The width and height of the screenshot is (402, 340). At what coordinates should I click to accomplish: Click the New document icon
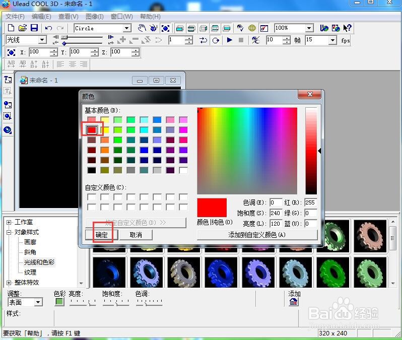11,28
